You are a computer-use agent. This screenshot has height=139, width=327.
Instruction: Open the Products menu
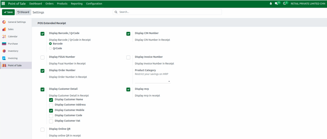click(x=62, y=3)
